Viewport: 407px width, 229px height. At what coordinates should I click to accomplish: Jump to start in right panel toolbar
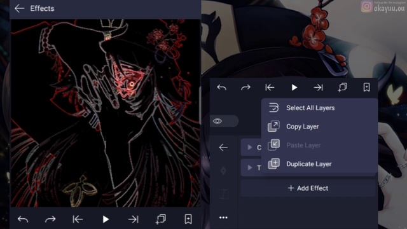pyautogui.click(x=270, y=88)
